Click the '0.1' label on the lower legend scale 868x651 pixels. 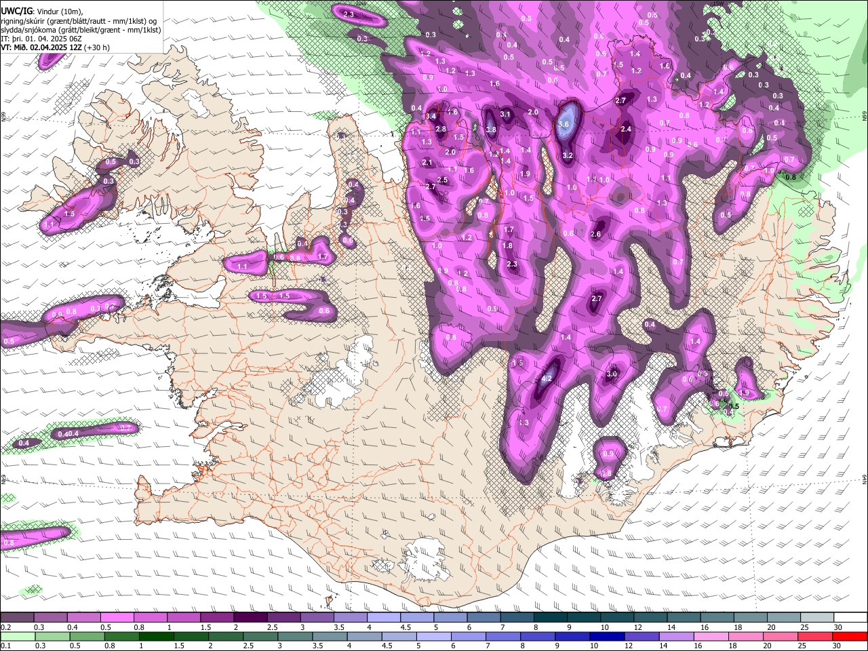(5, 646)
